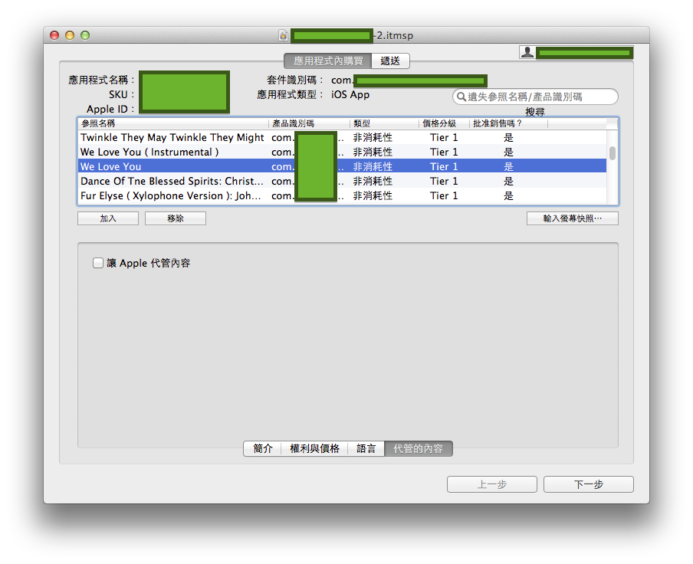
Task: Click the 輸入螢幕快照 button
Action: pyautogui.click(x=572, y=218)
